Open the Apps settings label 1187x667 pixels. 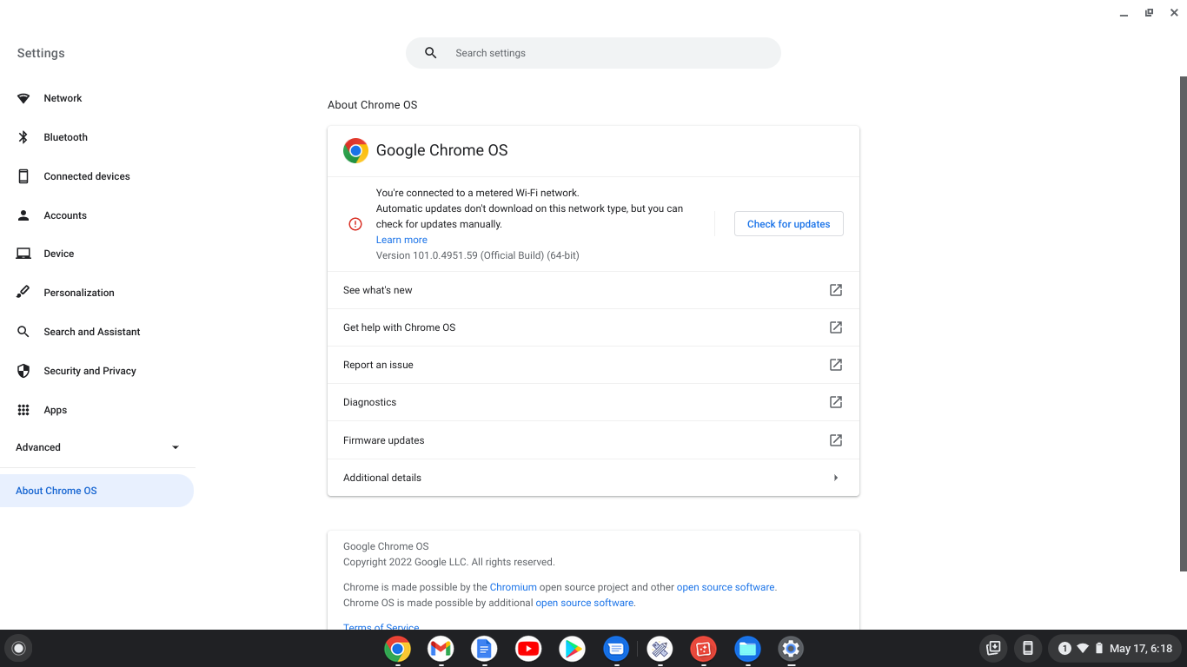tap(56, 410)
